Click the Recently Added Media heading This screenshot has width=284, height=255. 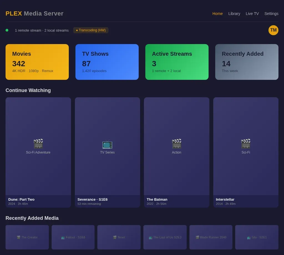coord(32,218)
